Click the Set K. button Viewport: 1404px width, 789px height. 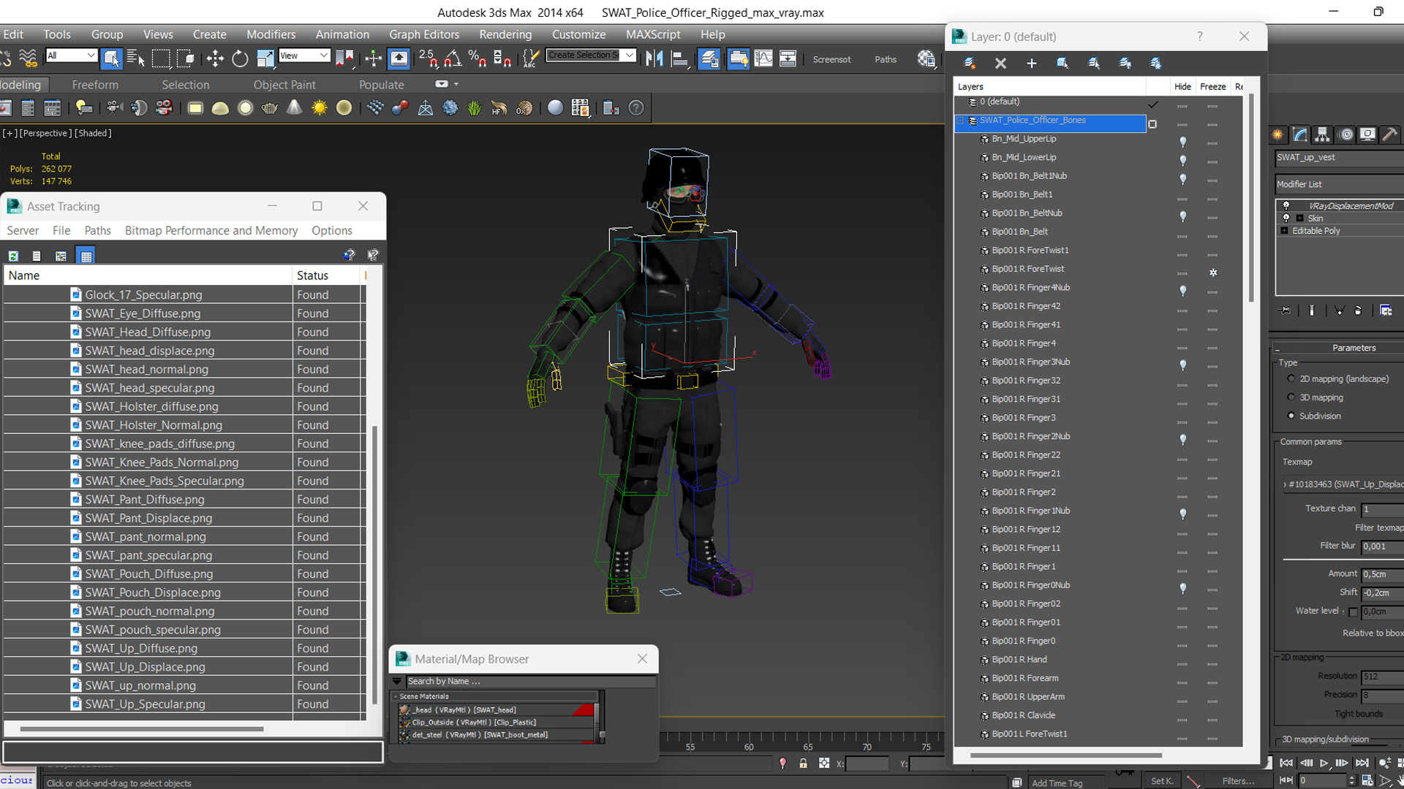(x=1162, y=781)
